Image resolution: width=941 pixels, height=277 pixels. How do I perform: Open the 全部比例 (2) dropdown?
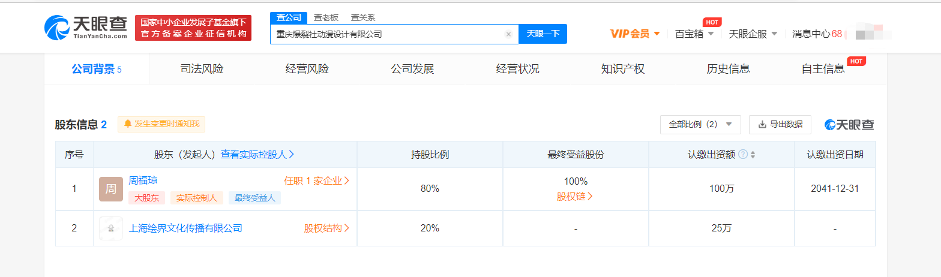pyautogui.click(x=700, y=124)
